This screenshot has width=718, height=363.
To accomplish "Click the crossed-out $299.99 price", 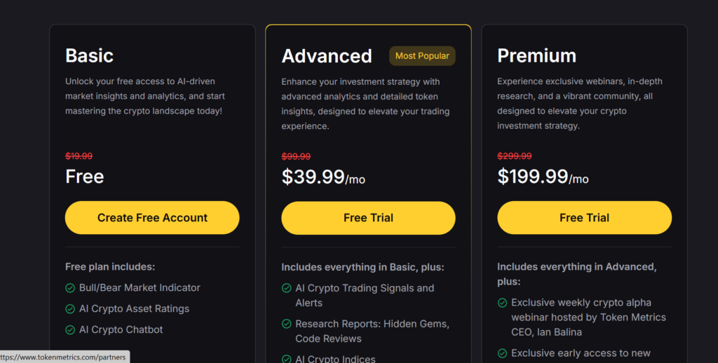I will coord(515,156).
